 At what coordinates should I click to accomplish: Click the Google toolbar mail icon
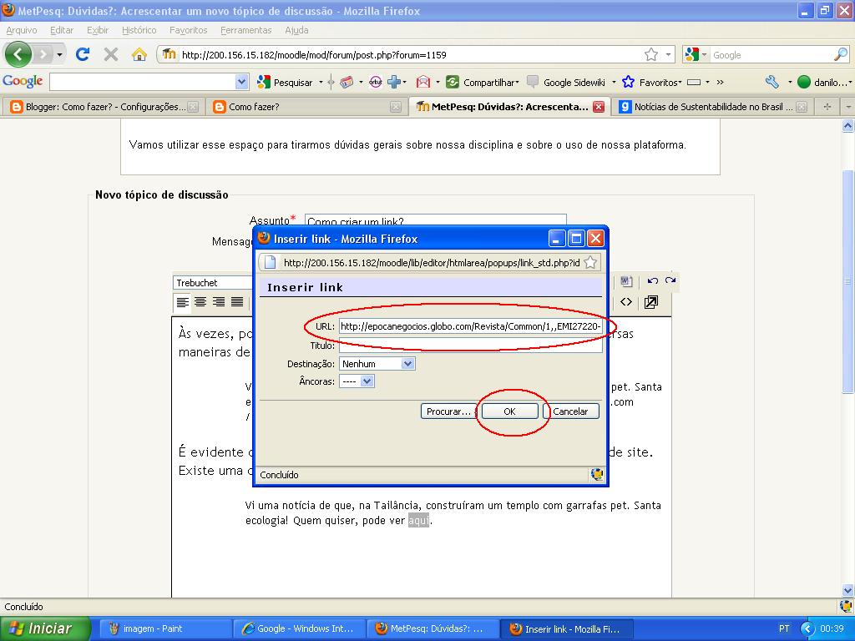(423, 83)
